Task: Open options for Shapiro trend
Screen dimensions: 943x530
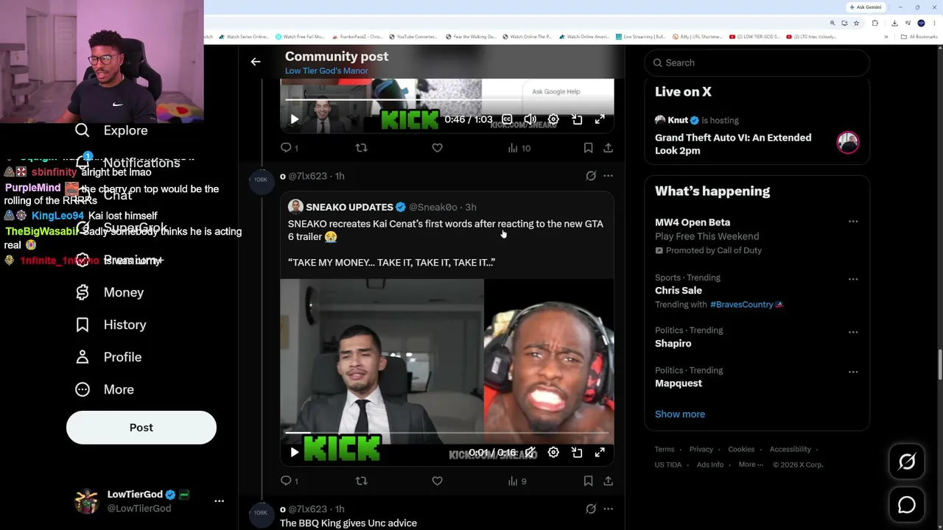Action: [x=853, y=332]
